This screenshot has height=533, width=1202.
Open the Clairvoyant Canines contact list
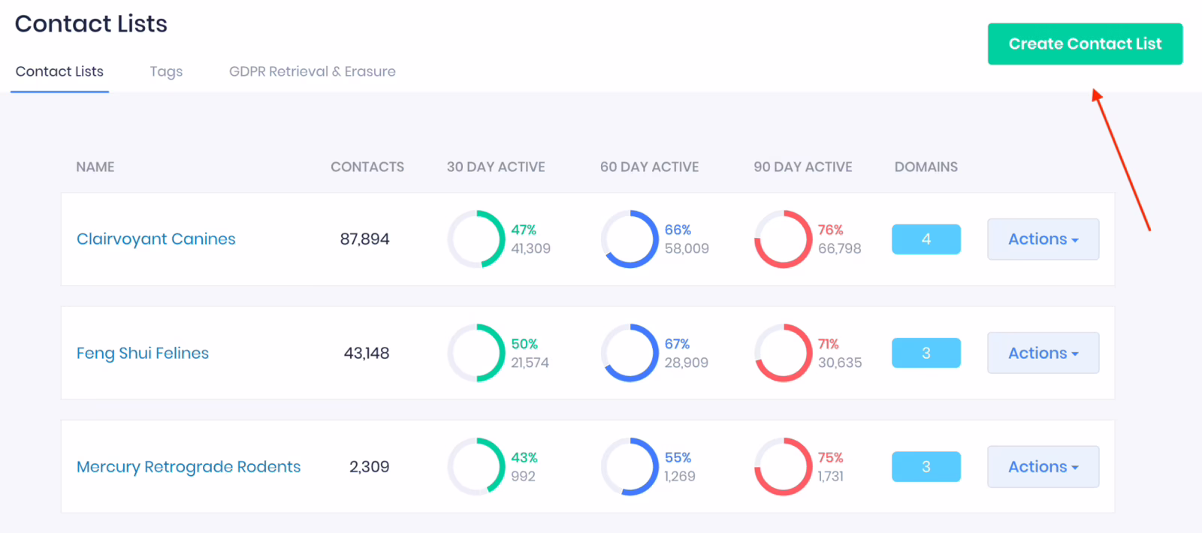(156, 239)
